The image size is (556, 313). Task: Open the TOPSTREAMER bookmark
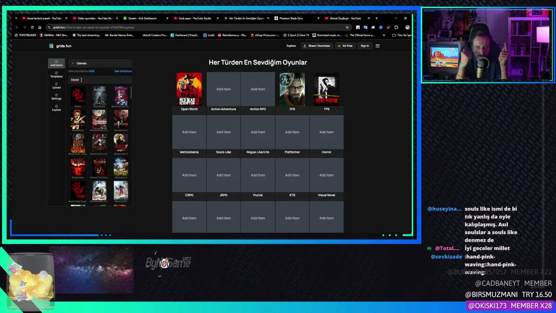(x=26, y=35)
